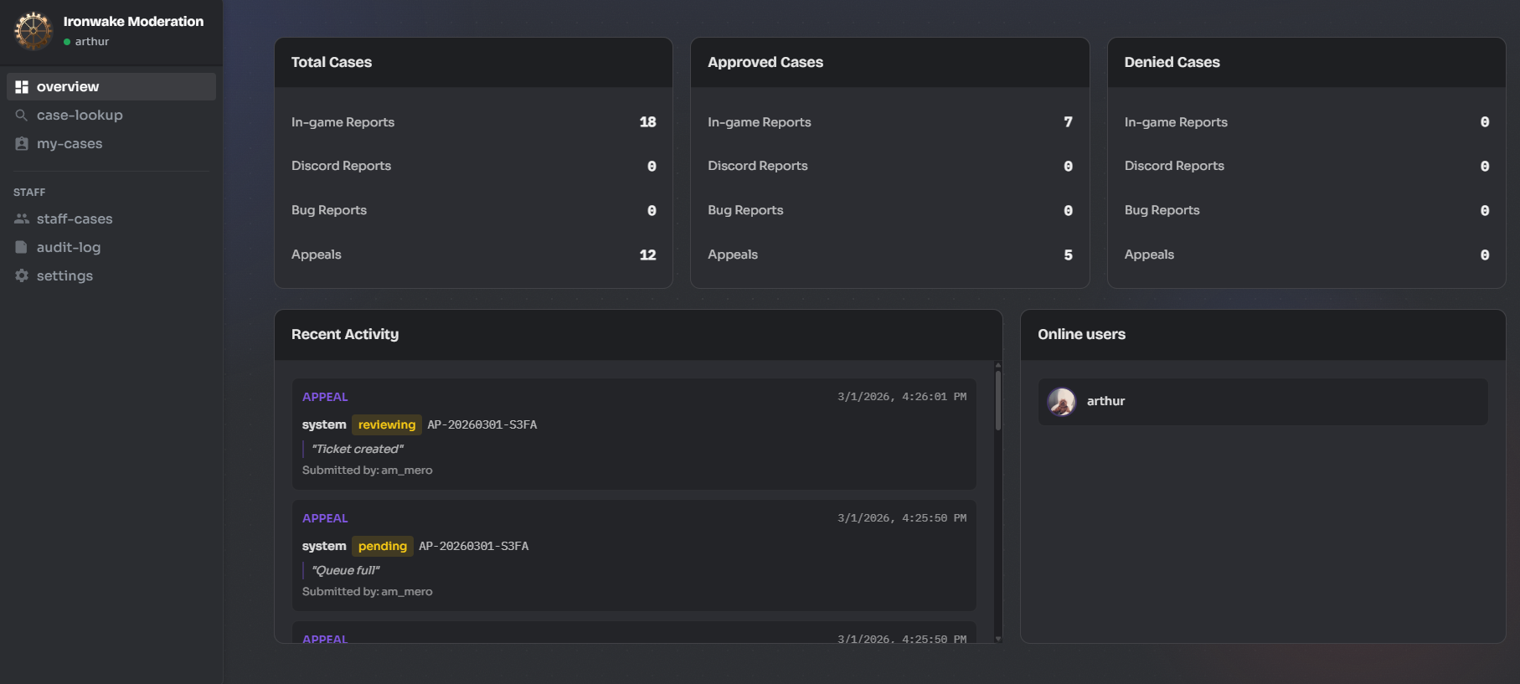Click the STAFF section heading
The height and width of the screenshot is (684, 1520).
point(29,193)
